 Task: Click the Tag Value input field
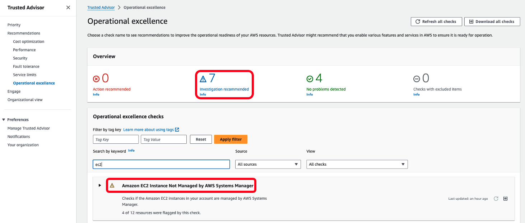tap(164, 139)
